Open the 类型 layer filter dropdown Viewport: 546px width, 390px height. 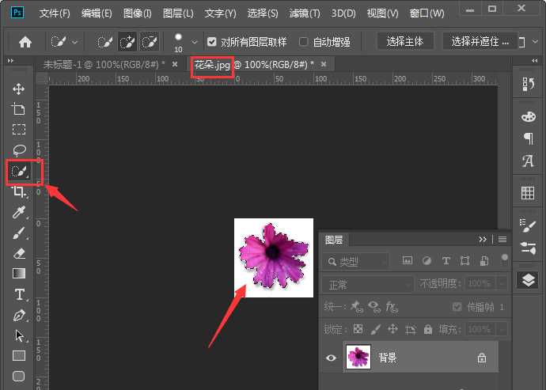point(356,261)
